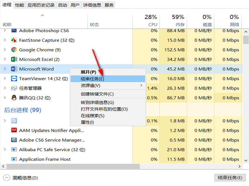Expand the Google Chrome process group

(5, 50)
